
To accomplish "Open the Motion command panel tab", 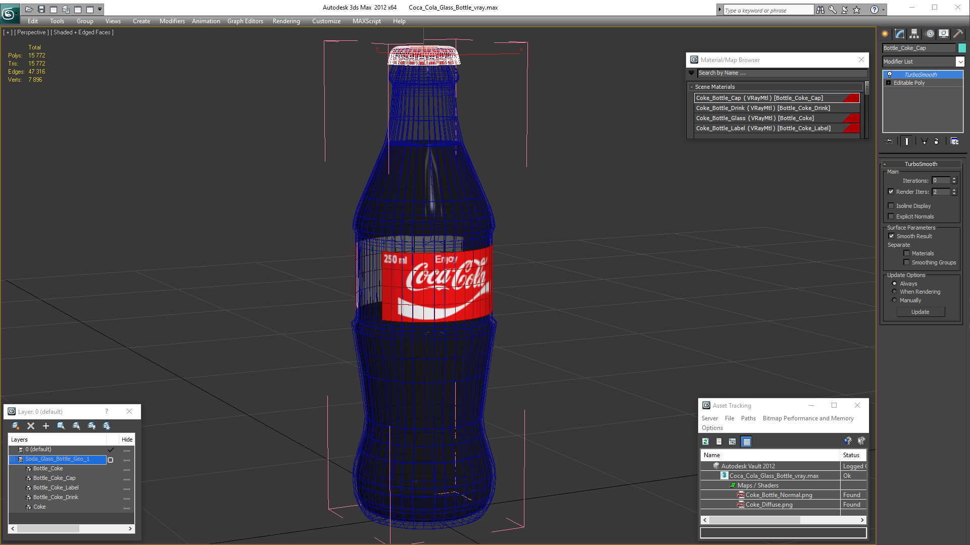I will (x=930, y=34).
